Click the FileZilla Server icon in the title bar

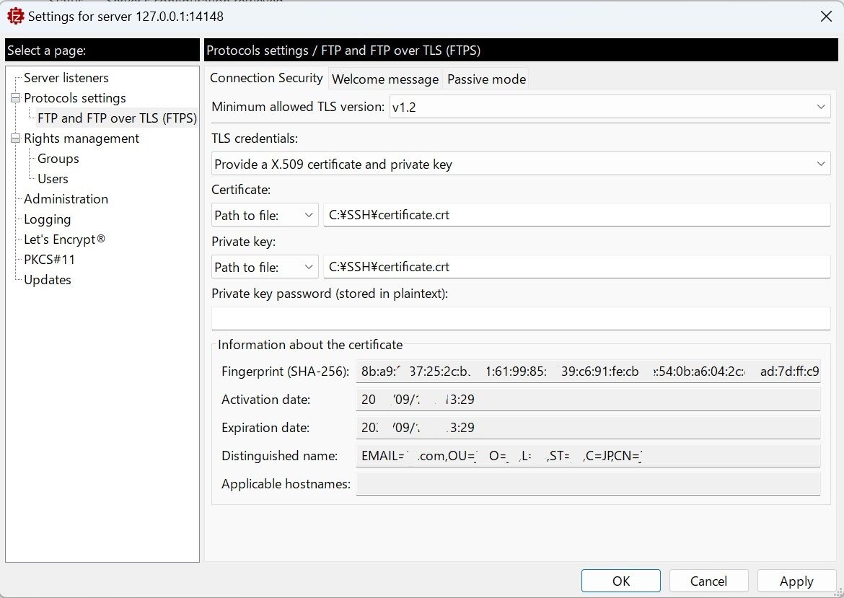[14, 15]
